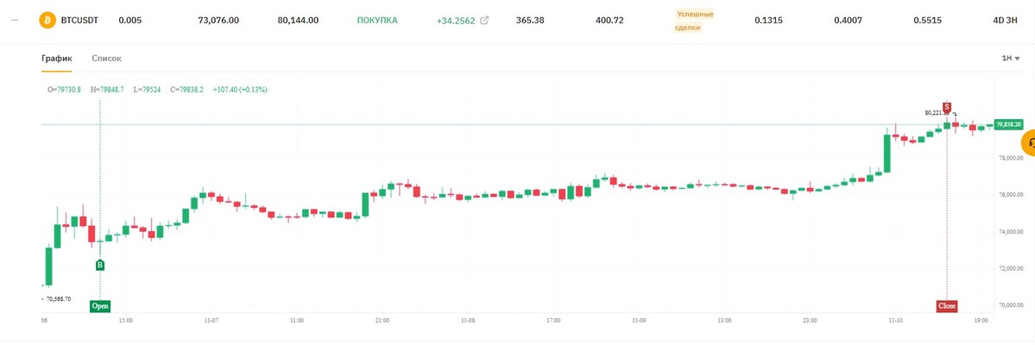
Task: Click the 70,568.70 low price label
Action: 58,298
